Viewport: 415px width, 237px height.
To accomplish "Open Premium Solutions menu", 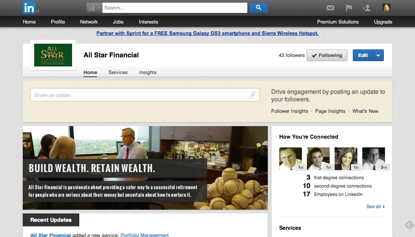I will coord(338,22).
